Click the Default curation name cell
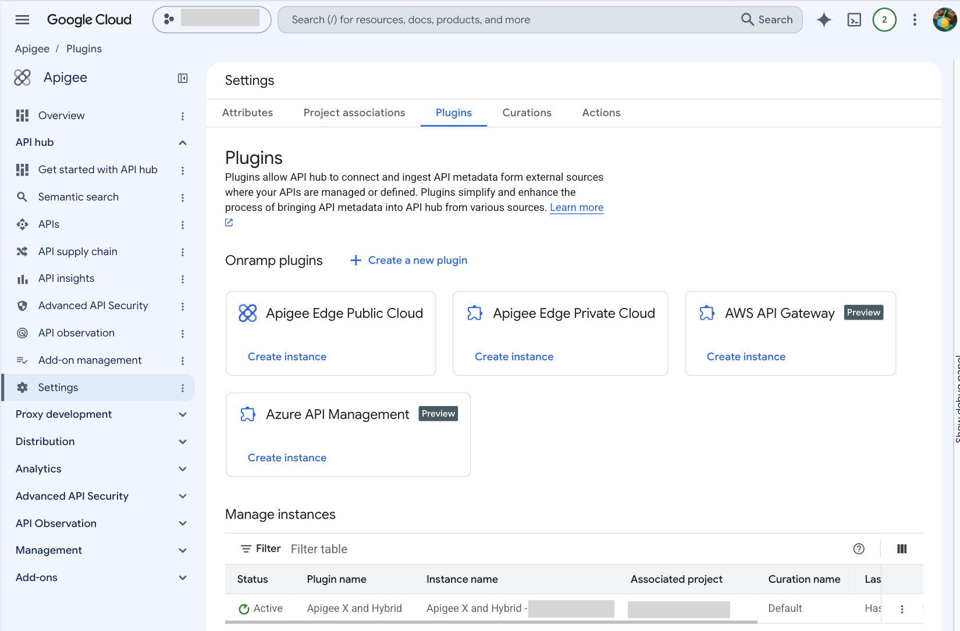This screenshot has width=960, height=631. coord(785,608)
